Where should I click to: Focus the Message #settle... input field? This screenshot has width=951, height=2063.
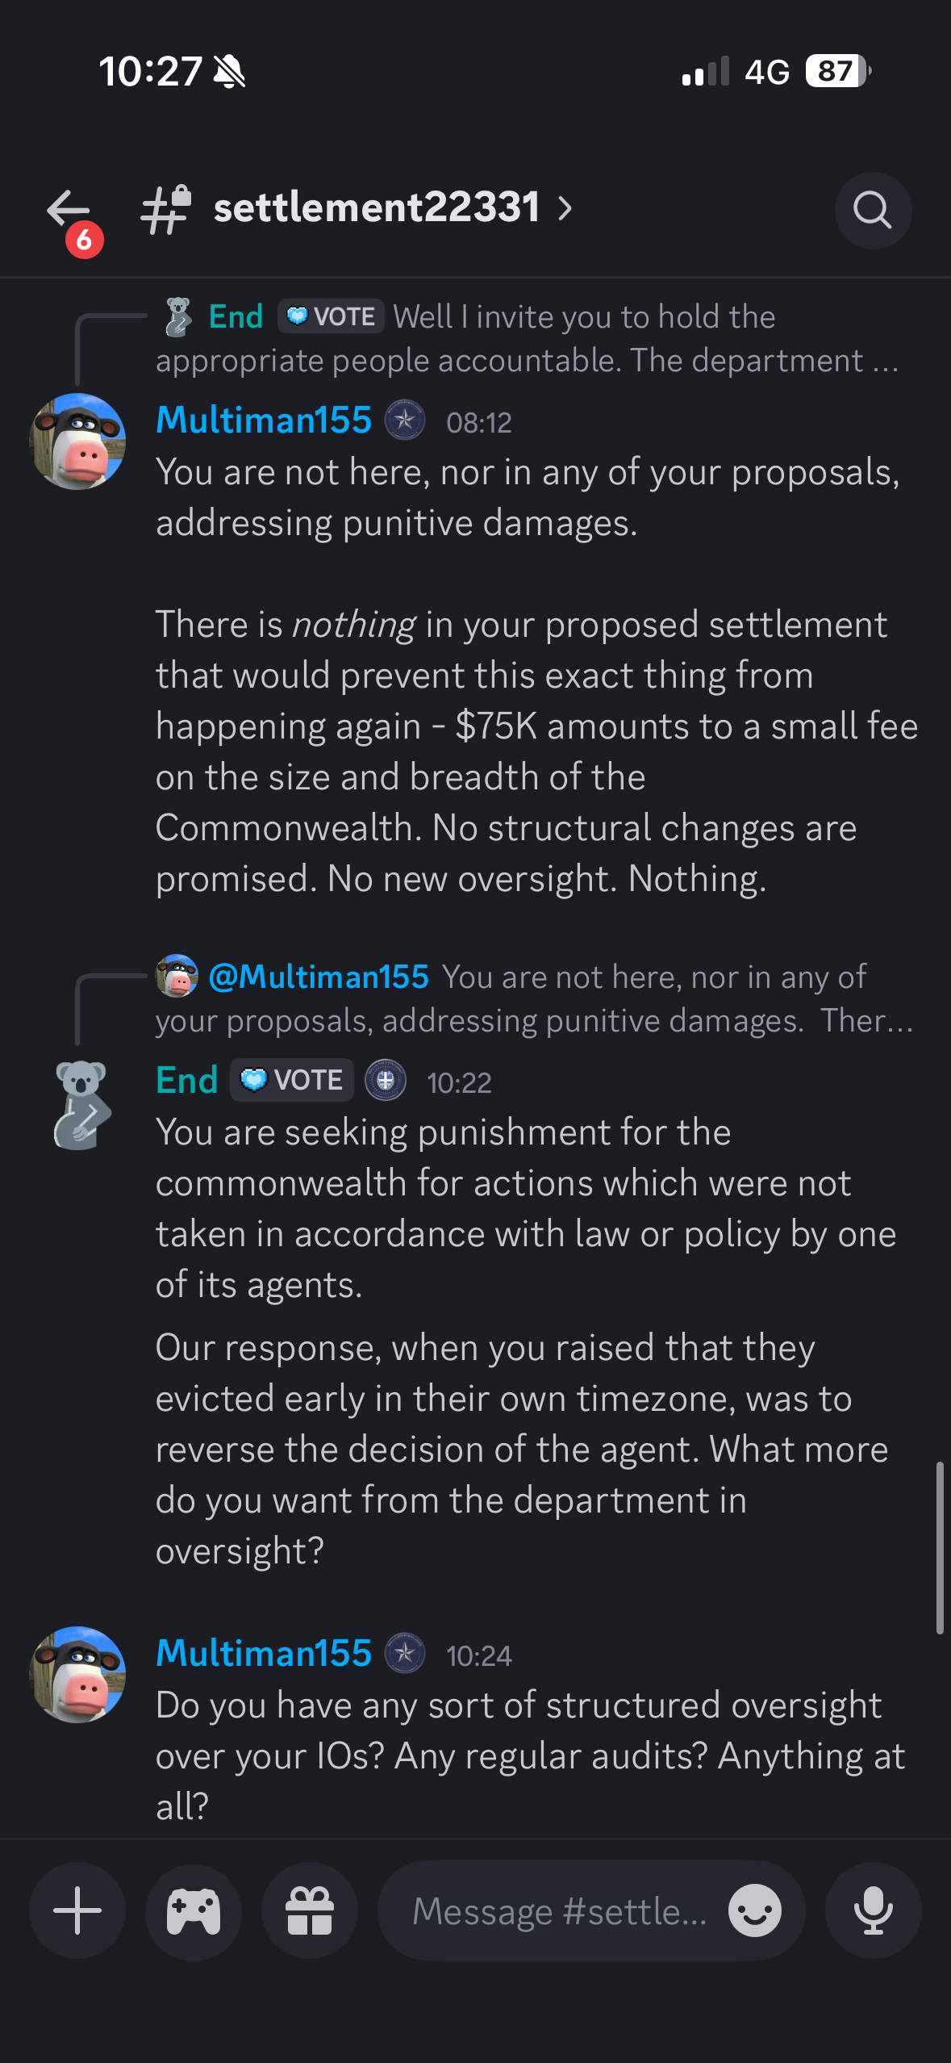(x=560, y=1910)
